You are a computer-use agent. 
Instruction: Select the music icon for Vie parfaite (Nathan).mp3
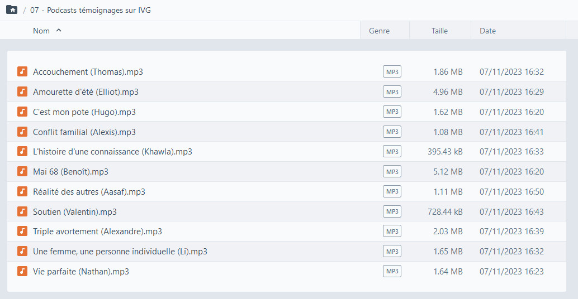[x=22, y=272]
